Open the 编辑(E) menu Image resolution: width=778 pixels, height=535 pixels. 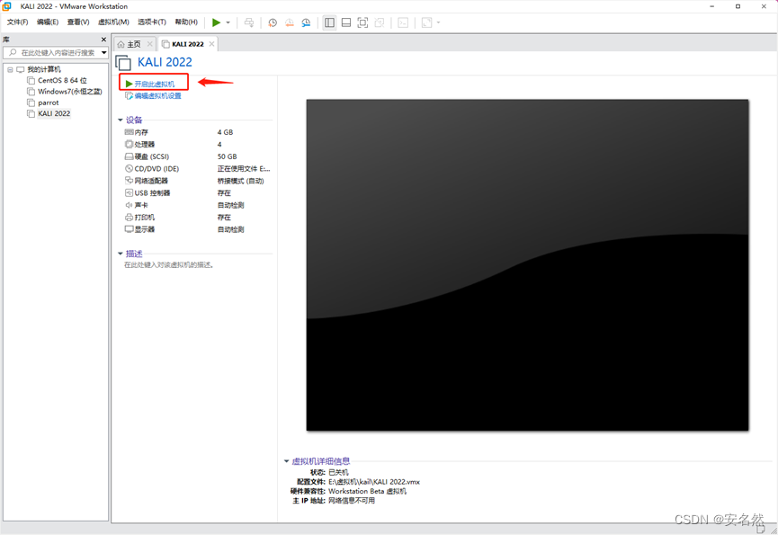point(48,22)
